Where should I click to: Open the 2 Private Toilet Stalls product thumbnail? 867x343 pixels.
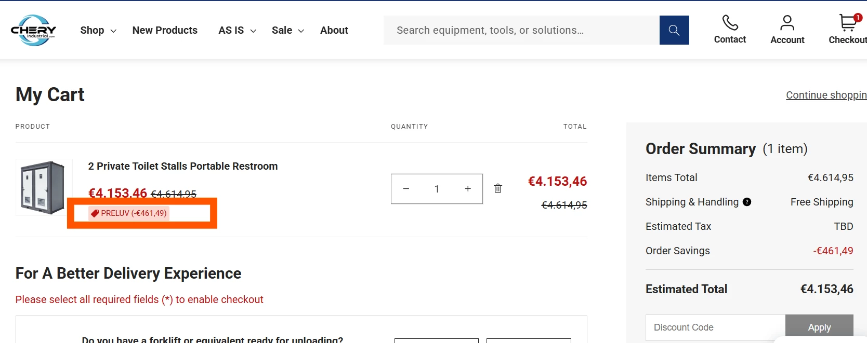[x=44, y=187]
